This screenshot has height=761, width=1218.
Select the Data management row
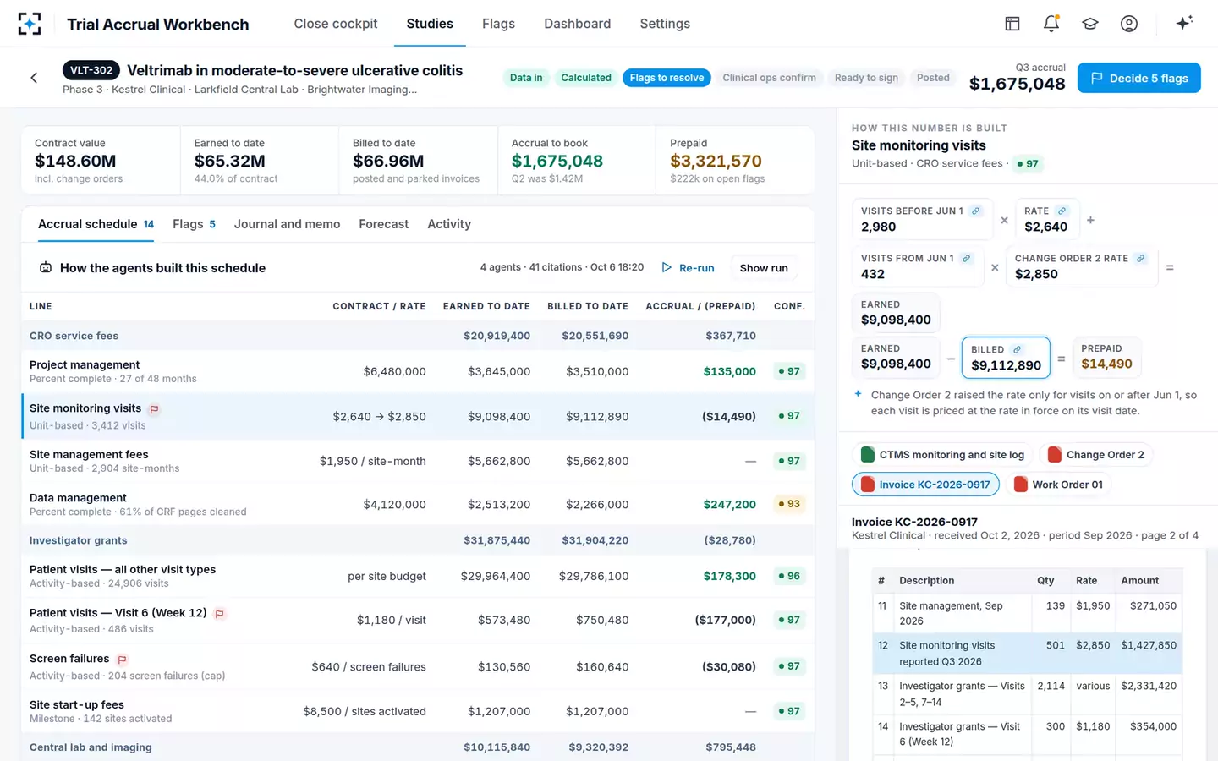tap(418, 505)
